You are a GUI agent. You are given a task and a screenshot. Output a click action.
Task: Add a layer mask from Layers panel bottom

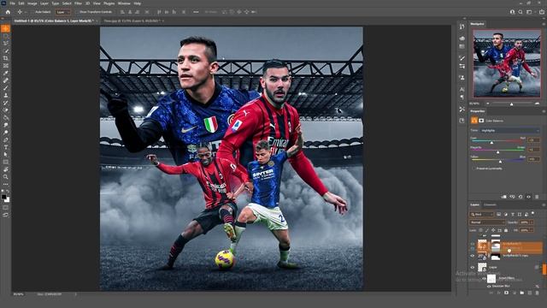(506, 293)
